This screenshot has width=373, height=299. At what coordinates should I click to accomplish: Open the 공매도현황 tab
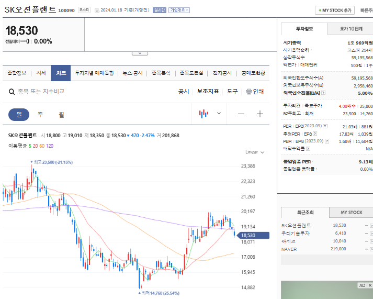(253, 73)
